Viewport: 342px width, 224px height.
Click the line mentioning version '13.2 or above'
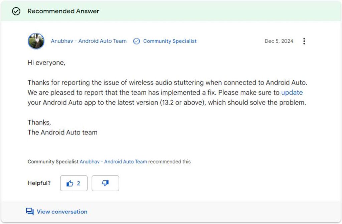[x=167, y=102]
